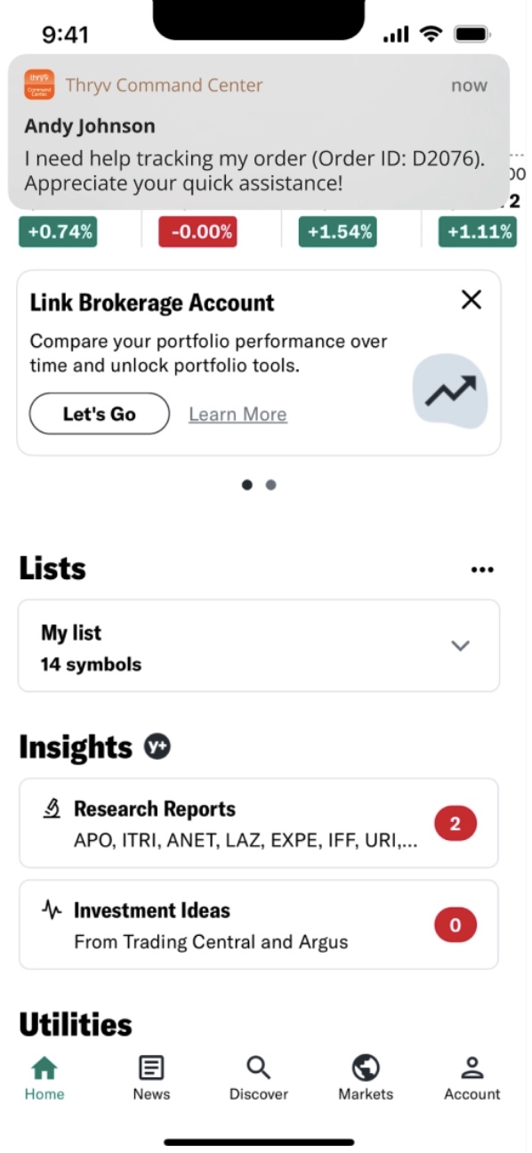Open the Research Reports card
The width and height of the screenshot is (532, 1153).
click(258, 823)
